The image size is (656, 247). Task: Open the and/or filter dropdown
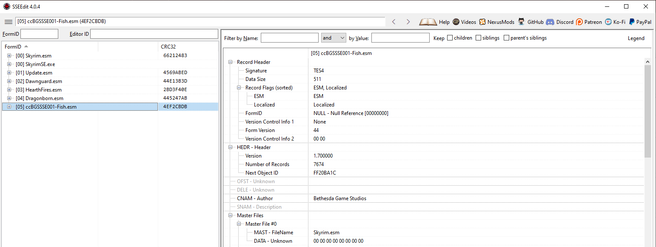coord(334,38)
